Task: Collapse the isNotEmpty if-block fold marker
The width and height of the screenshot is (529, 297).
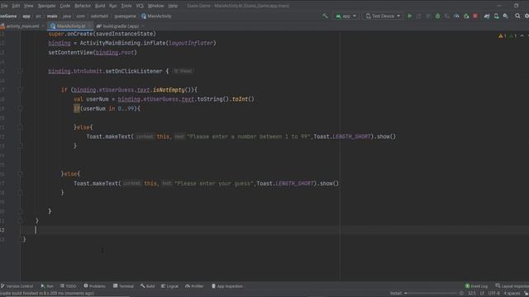Action: click(x=20, y=90)
